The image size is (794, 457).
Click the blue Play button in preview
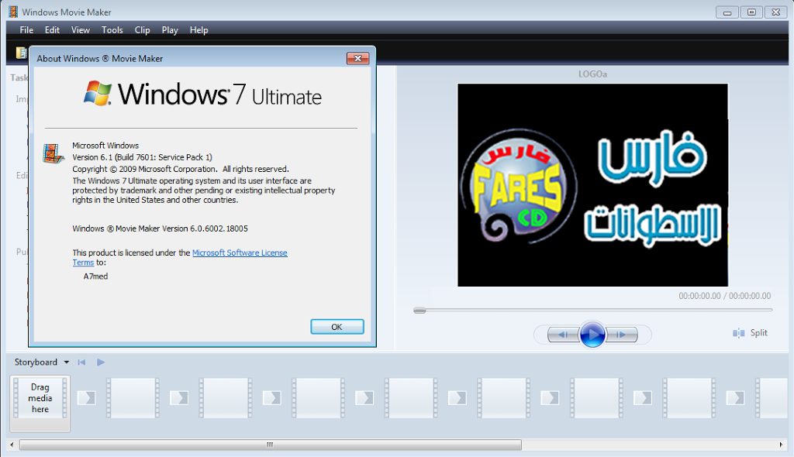click(x=592, y=335)
